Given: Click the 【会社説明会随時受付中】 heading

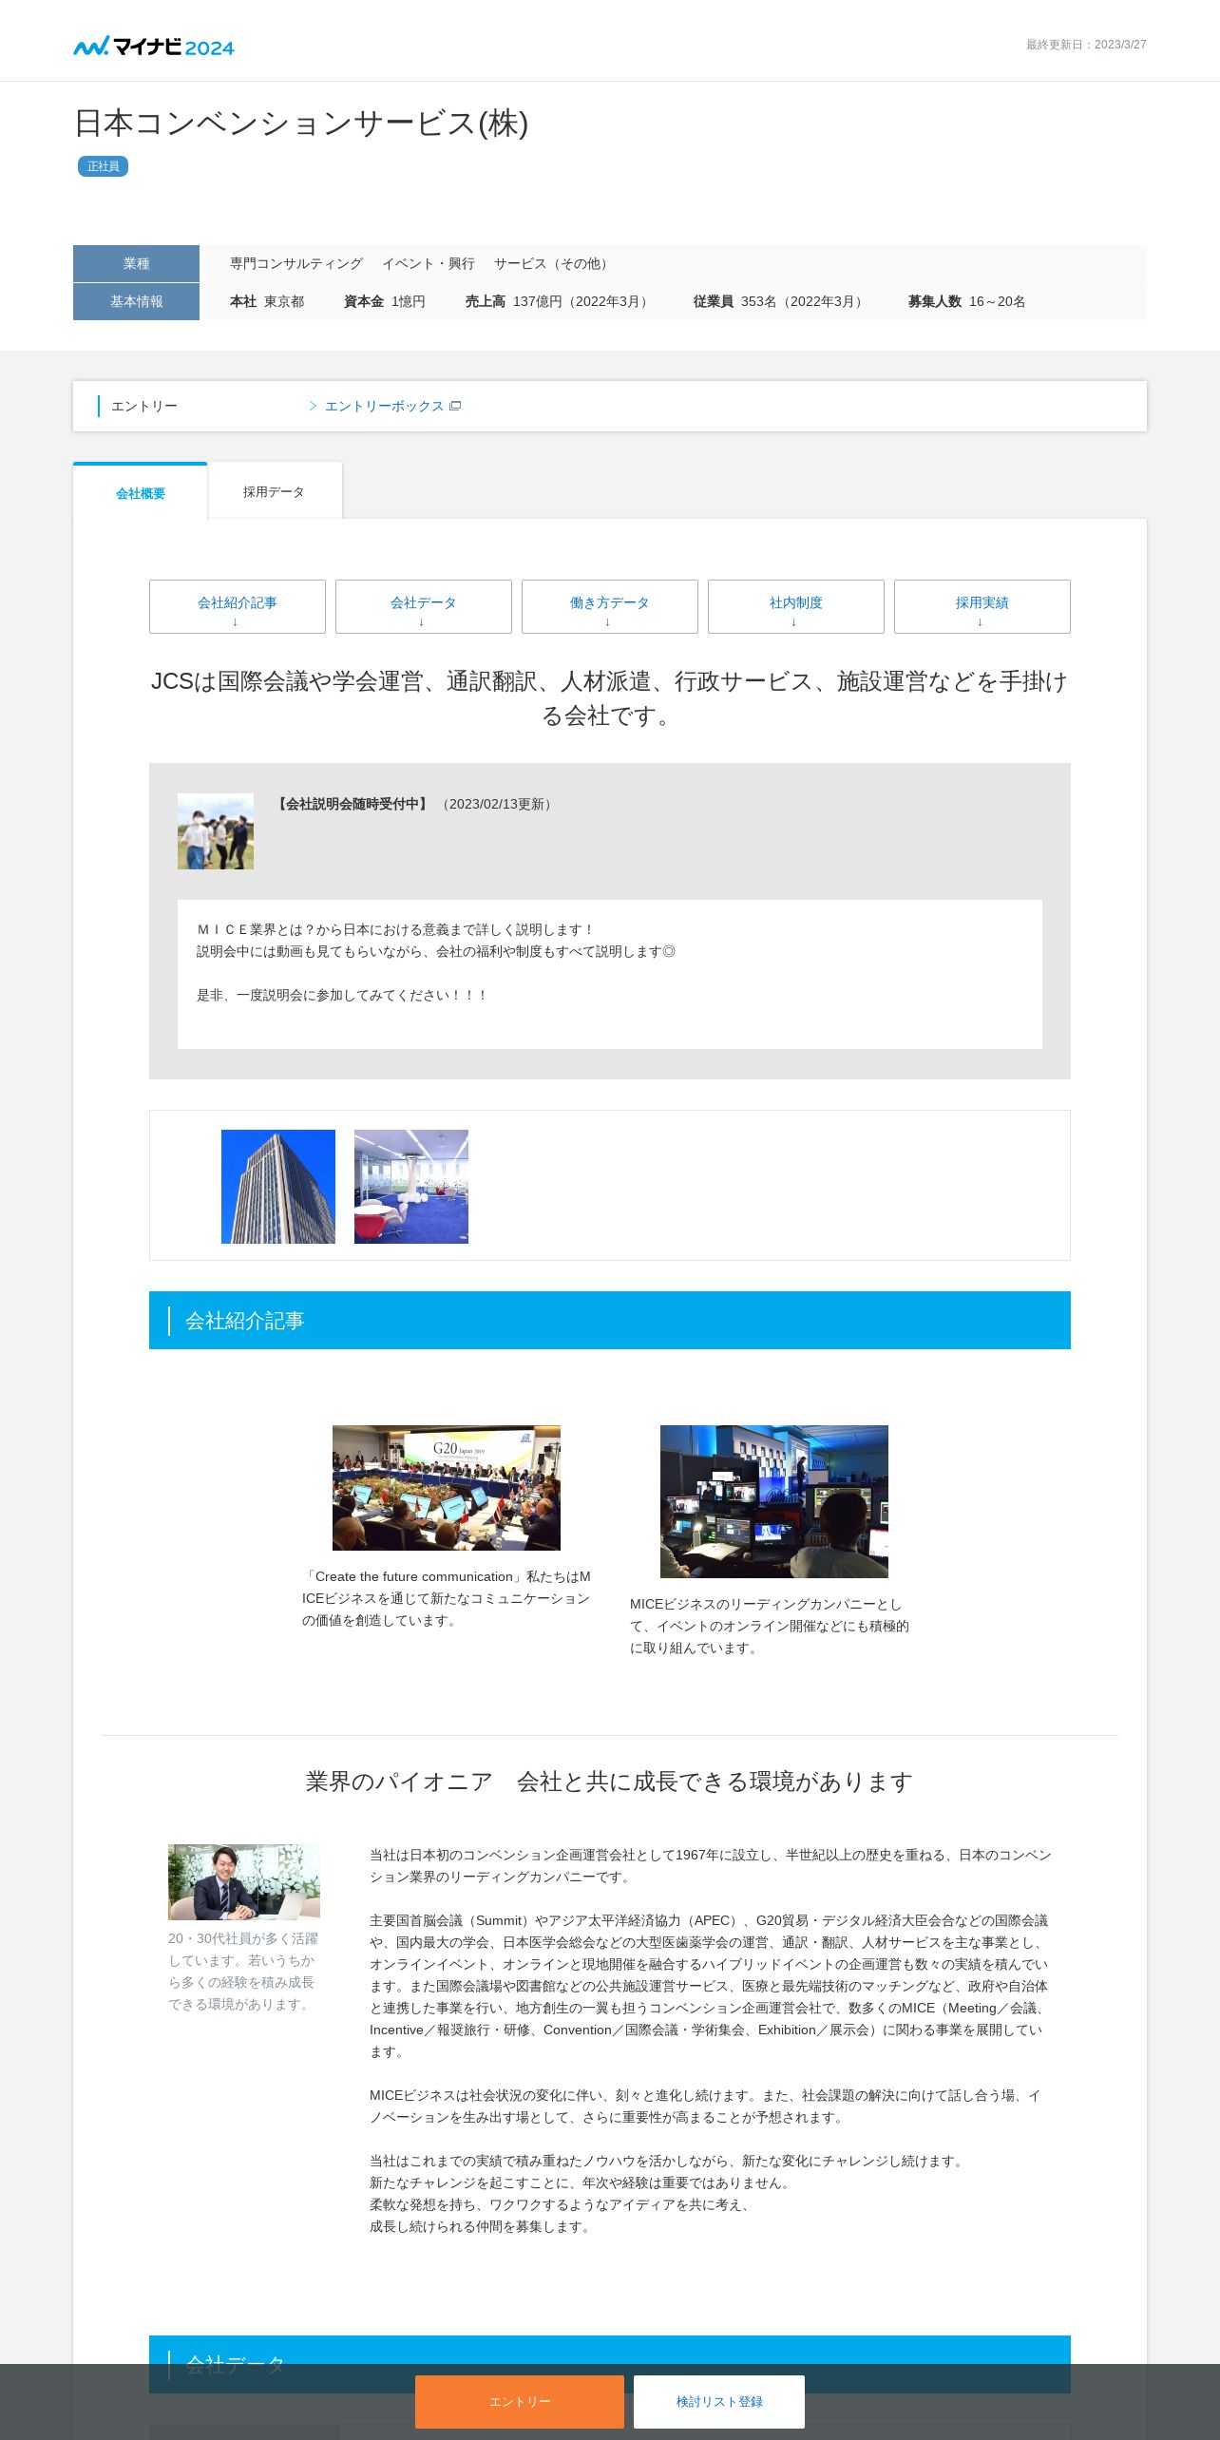Looking at the screenshot, I should point(353,804).
